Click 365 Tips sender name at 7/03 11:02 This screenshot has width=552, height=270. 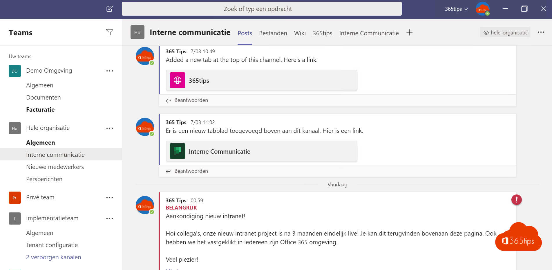(x=176, y=122)
